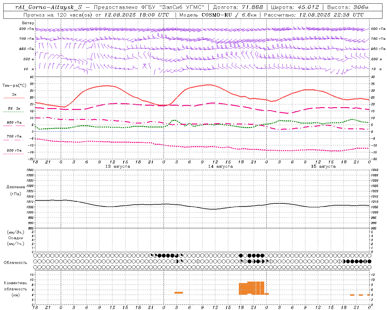Click the (км) convective height unit label
Screen dimensions: 387x310
16,295
